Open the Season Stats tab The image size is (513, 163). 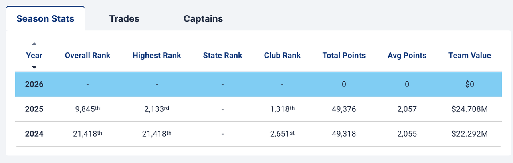(x=45, y=19)
